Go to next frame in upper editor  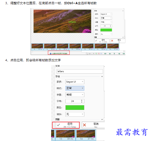(x=119, y=54)
